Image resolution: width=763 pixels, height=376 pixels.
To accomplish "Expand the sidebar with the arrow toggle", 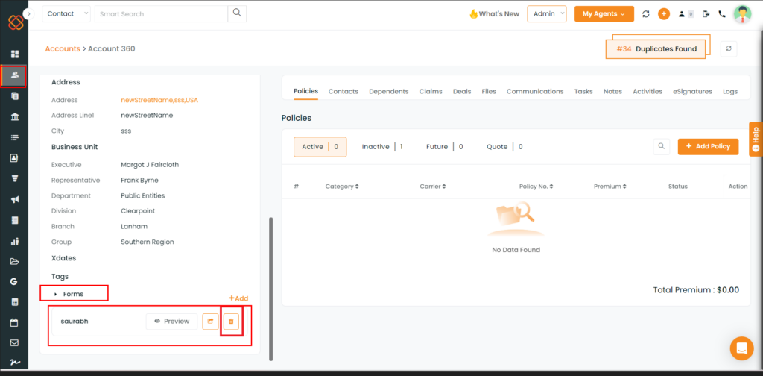I will (x=29, y=14).
